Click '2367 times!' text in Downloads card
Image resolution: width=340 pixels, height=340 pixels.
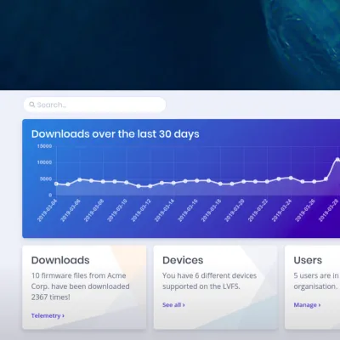pos(50,297)
